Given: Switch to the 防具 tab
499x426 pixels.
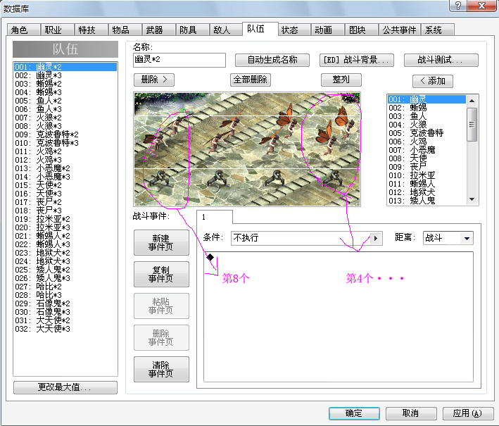Looking at the screenshot, I should pyautogui.click(x=192, y=30).
